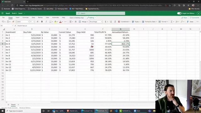The height and width of the screenshot is (113, 201).
Task: Apply dollar accounting number format
Action: pos(106,22)
